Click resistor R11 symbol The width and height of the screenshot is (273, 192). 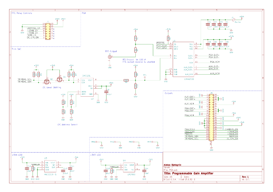coord(63,102)
